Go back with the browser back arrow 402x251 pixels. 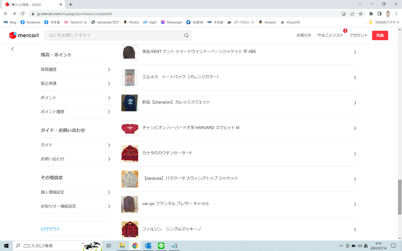click(x=6, y=14)
